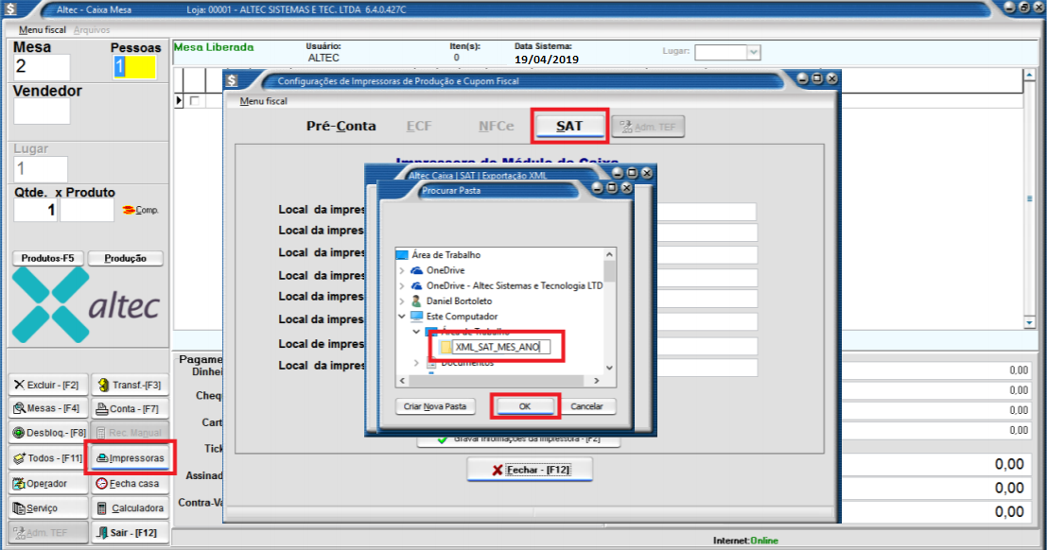Click the Excluir - [F2] button
1048x550 pixels.
tap(47, 386)
